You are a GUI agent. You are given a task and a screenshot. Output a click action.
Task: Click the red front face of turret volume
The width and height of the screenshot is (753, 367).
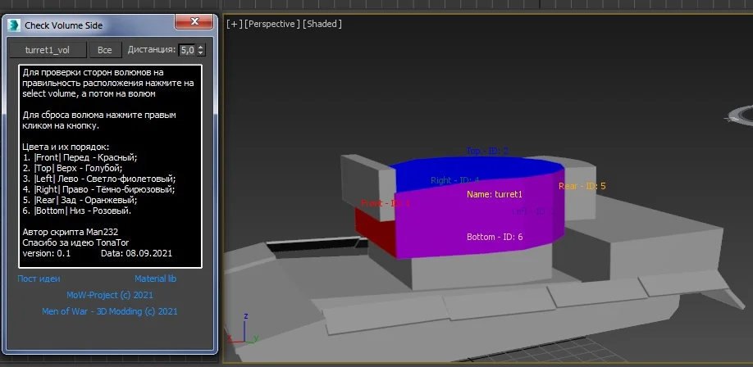click(374, 228)
